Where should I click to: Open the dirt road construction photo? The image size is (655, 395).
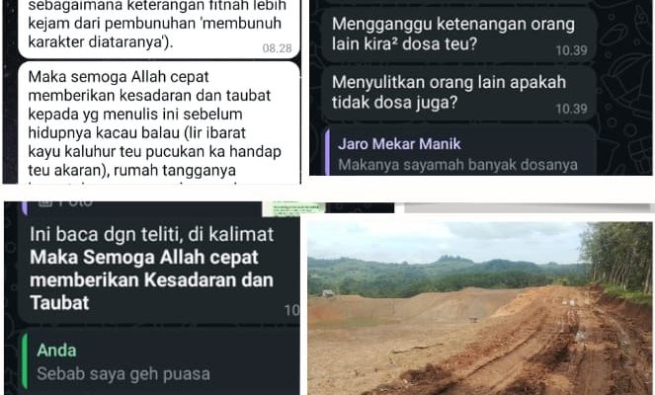[479, 308]
